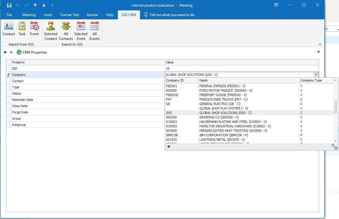
Task: Navigate forward in the CRM Properties pane
Action: tap(11, 52)
